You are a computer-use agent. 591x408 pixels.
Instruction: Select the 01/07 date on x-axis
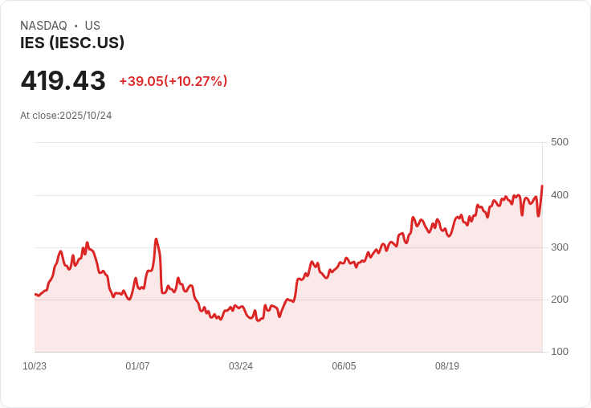click(137, 366)
